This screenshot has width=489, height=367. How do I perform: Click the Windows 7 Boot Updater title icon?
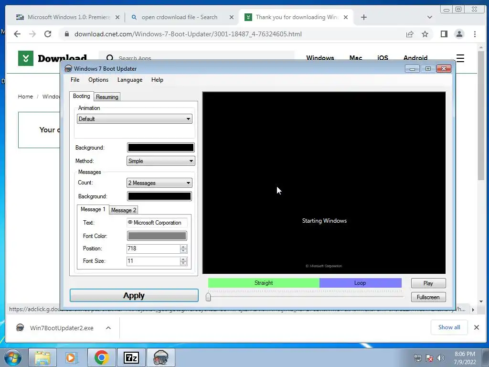pyautogui.click(x=68, y=69)
